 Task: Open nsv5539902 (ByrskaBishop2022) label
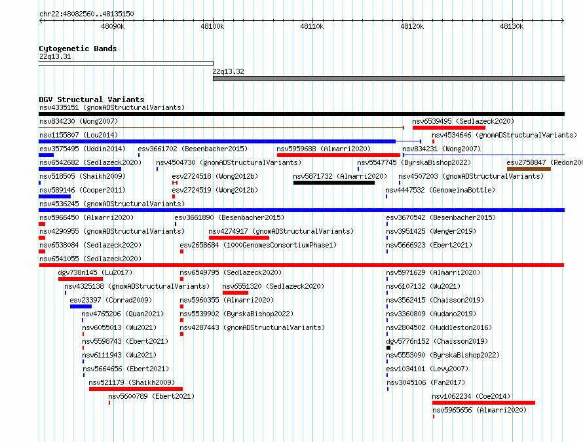click(x=236, y=314)
